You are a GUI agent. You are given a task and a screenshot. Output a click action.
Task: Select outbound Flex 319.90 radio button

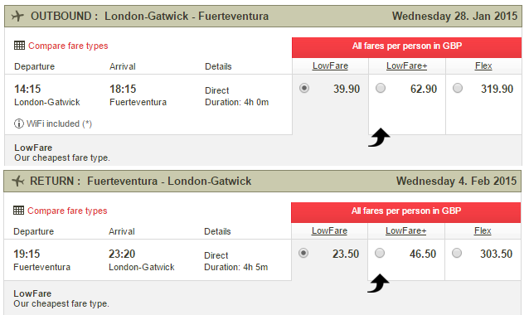pyautogui.click(x=458, y=89)
